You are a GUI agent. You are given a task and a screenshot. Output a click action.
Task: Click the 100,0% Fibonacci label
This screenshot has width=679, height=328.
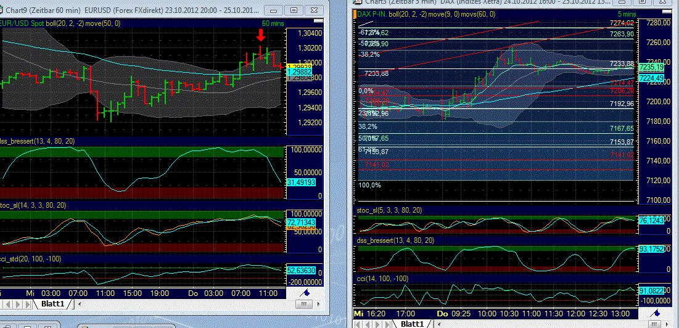pyautogui.click(x=369, y=185)
